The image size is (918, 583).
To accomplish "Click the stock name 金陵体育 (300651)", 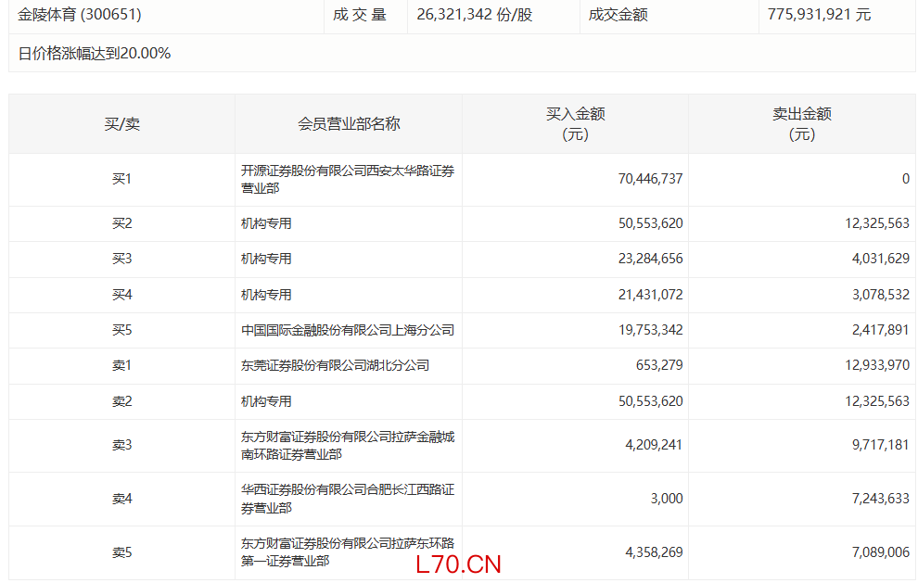I will [x=80, y=15].
